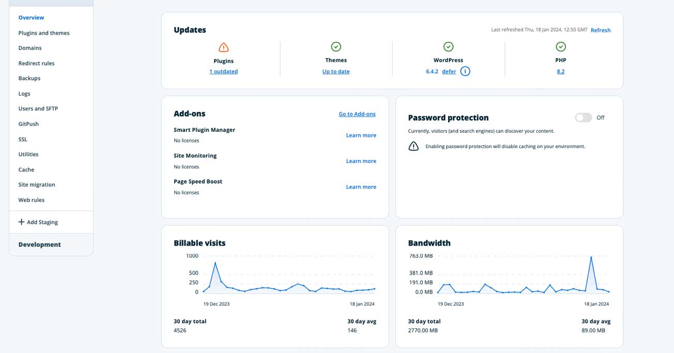Click the defer link for WordPress

449,72
